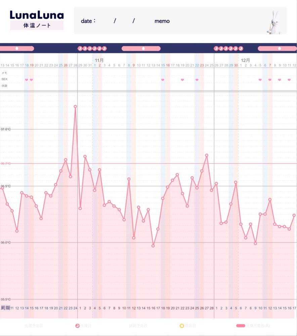Click the heart icon on November 19

tap(182, 80)
